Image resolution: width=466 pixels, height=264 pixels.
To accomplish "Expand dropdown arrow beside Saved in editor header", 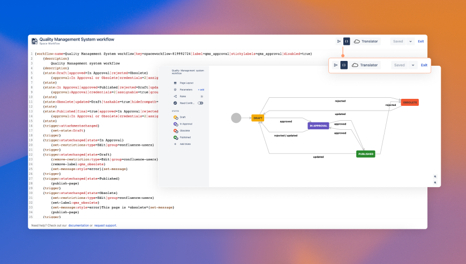I will click(410, 41).
